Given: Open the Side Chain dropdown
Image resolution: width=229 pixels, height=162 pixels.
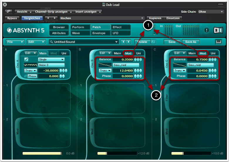Looking at the screenshot, I should (211, 12).
